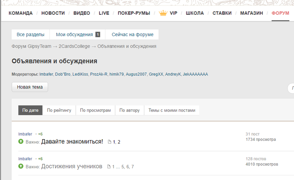Click the VIP crown icon

click(x=163, y=13)
